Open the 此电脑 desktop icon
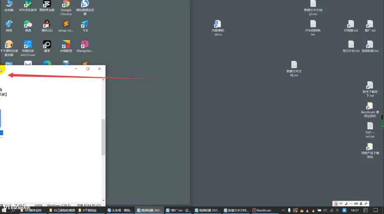This screenshot has width=384, height=214. coord(9,6)
